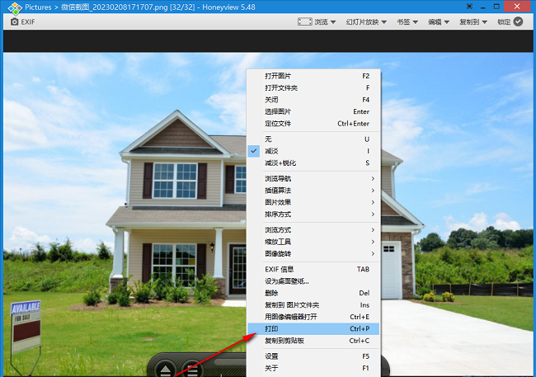
Task: Choose 复制到剪贴板 menu entry
Action: pos(284,340)
